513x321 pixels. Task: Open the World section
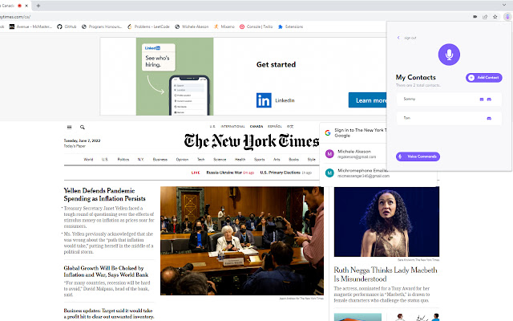pyautogui.click(x=88, y=160)
